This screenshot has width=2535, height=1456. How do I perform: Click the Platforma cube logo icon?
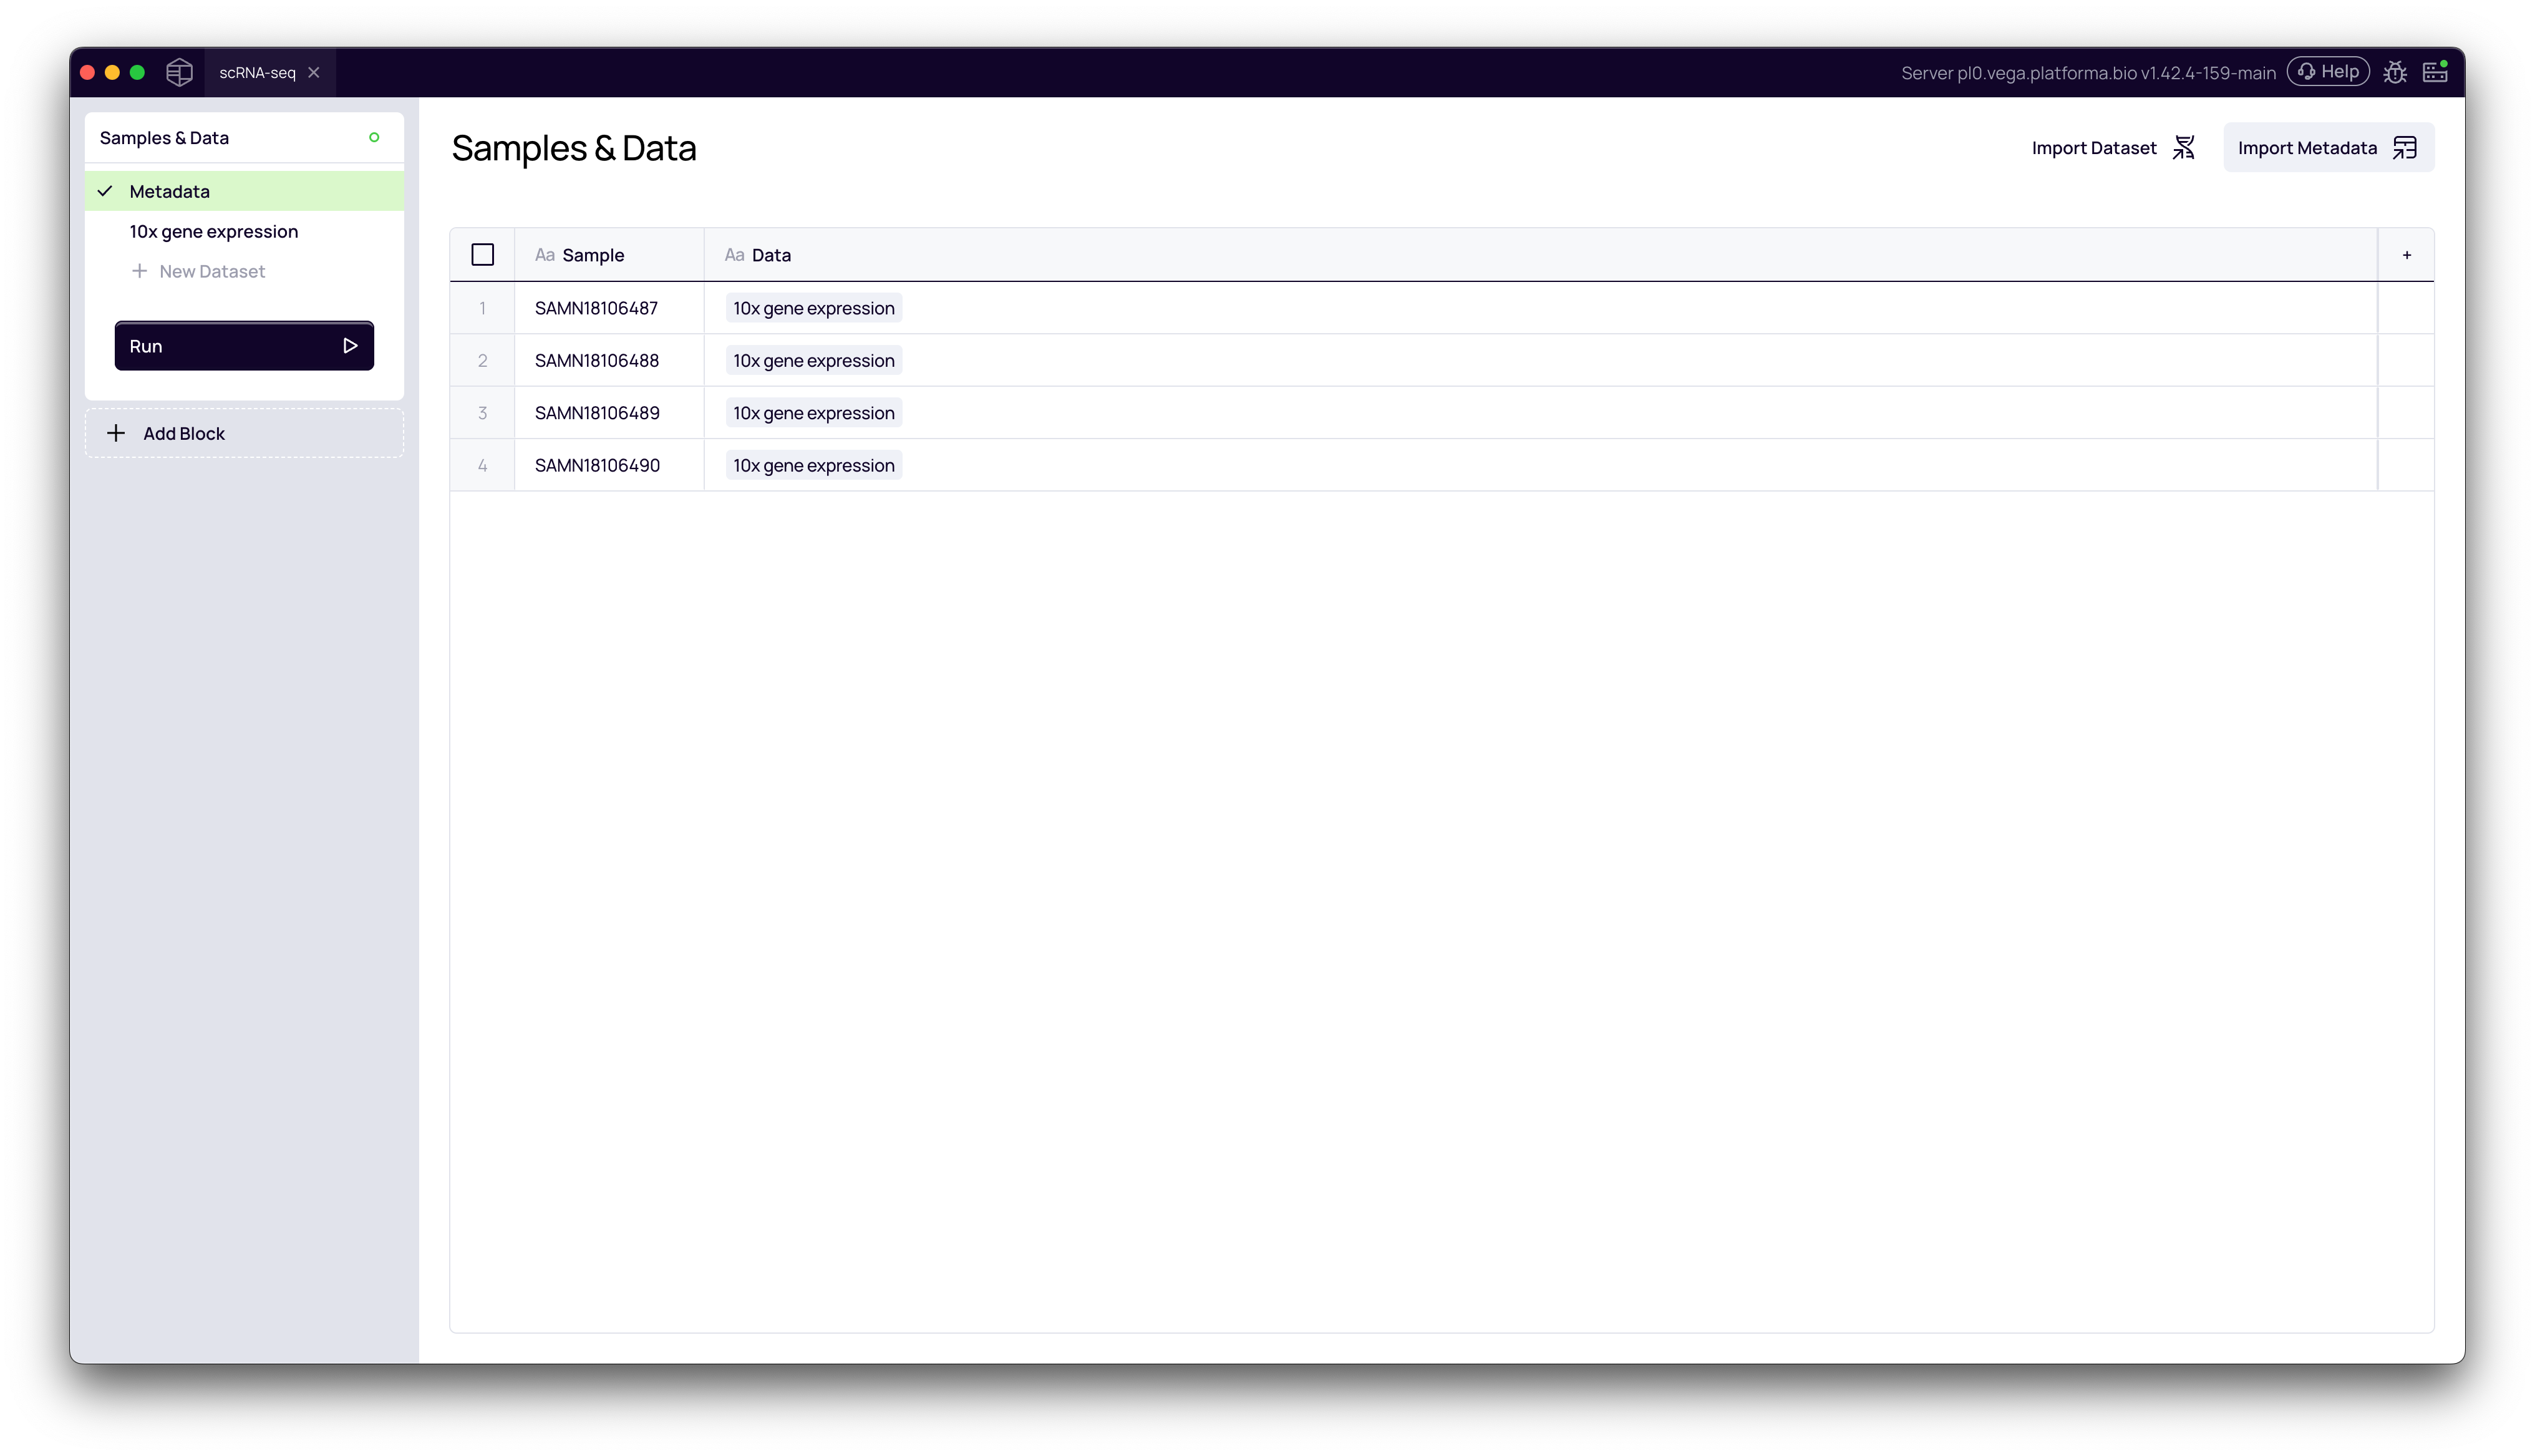[x=179, y=72]
